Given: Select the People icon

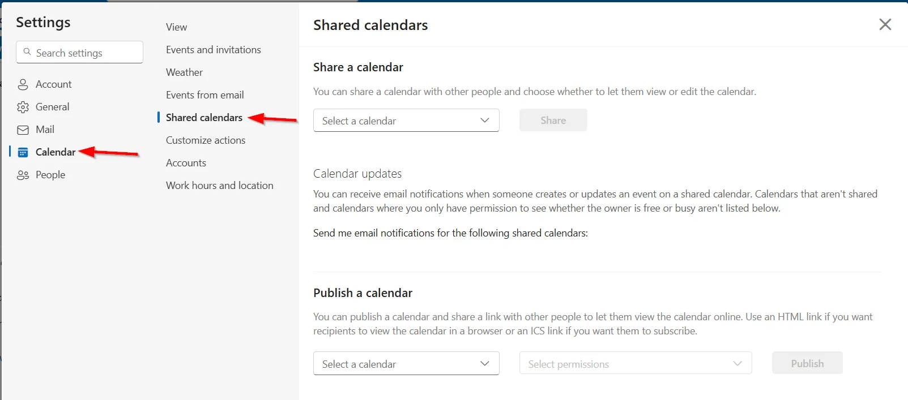Looking at the screenshot, I should coord(23,174).
